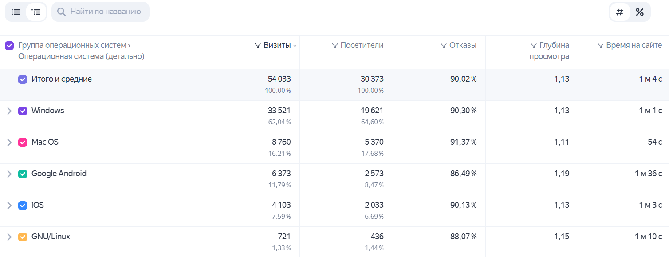The height and width of the screenshot is (257, 669).
Task: Toggle the GNU/Linux row checkbox
Action: (x=23, y=237)
